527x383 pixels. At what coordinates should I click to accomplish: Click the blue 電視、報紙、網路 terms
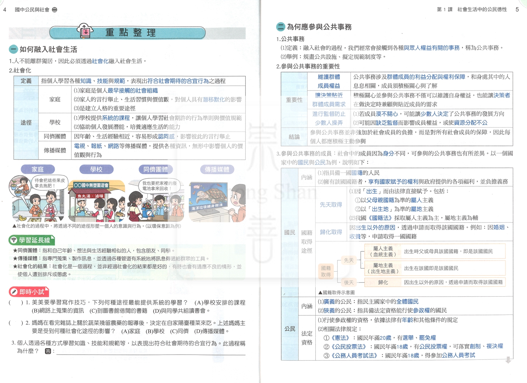pos(96,146)
